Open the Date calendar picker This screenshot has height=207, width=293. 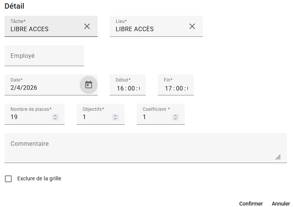tap(89, 85)
